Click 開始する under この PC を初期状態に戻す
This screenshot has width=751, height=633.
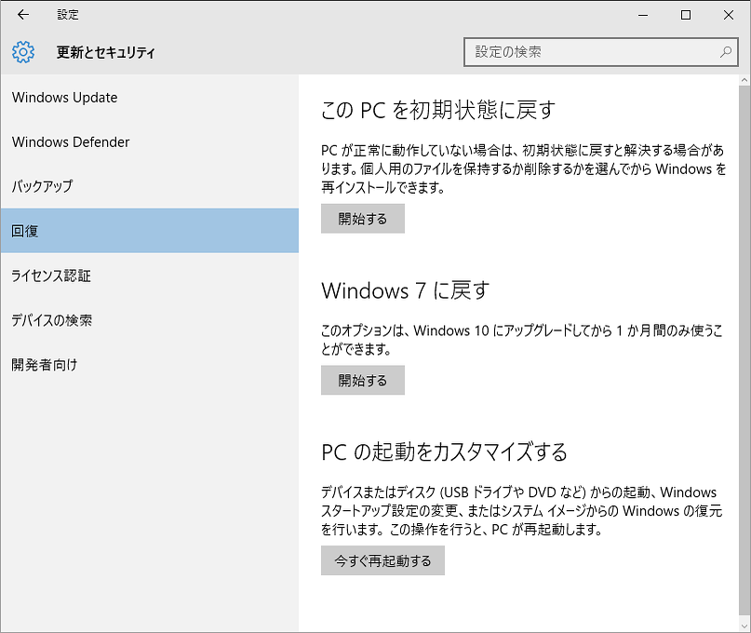362,218
